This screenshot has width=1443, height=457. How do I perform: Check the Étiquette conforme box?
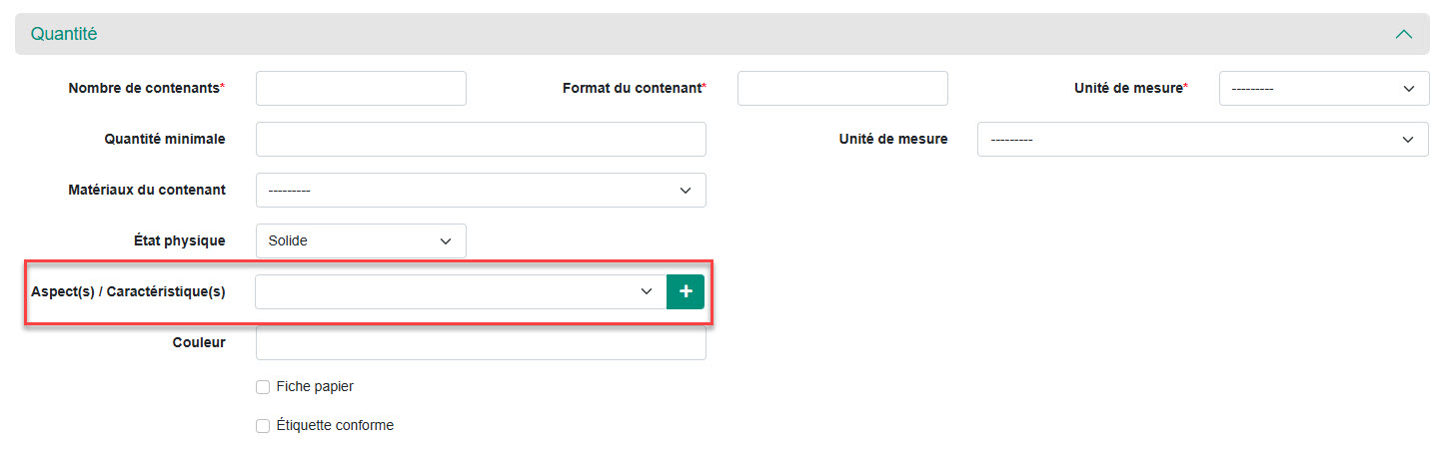click(x=263, y=426)
